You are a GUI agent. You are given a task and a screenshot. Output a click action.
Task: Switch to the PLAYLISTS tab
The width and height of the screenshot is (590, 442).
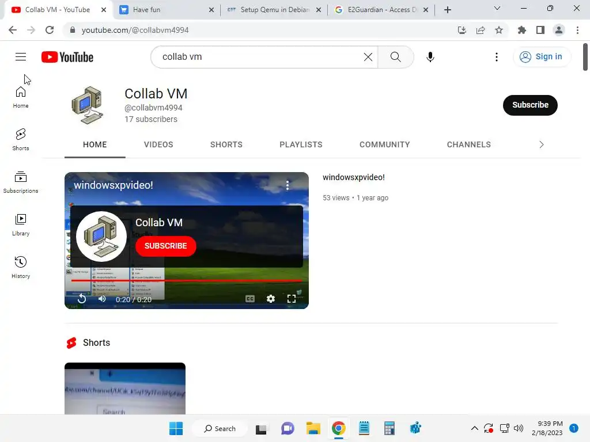[301, 144]
